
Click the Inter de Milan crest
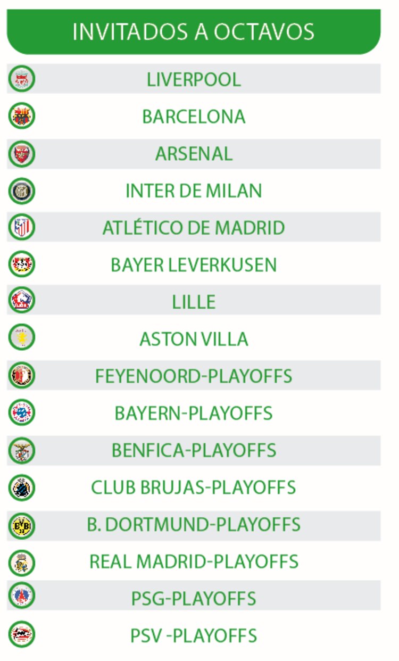pyautogui.click(x=22, y=191)
